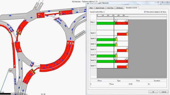170x95 pixels.
Task: Select the Give Way tab
Action: click(x=110, y=8)
